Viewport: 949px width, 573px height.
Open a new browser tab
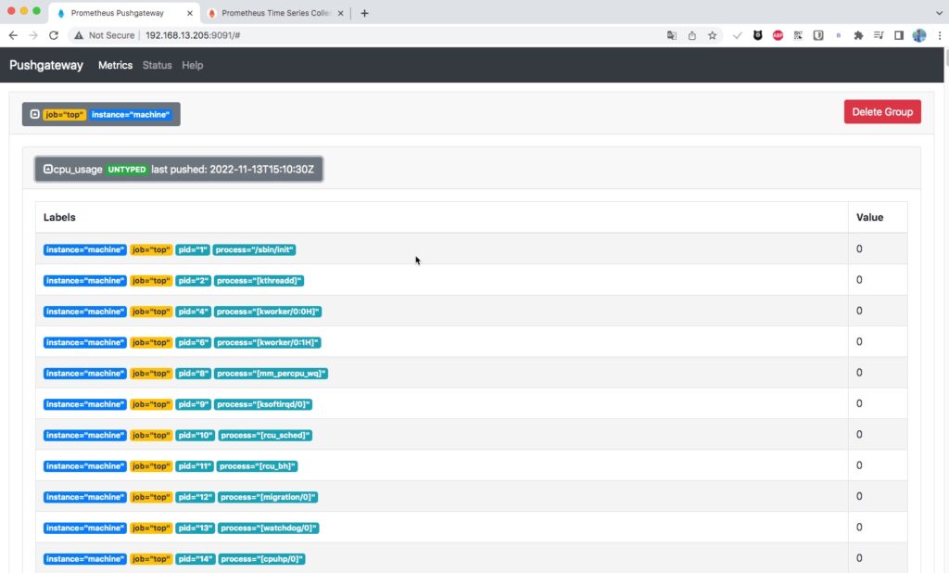[x=364, y=13]
